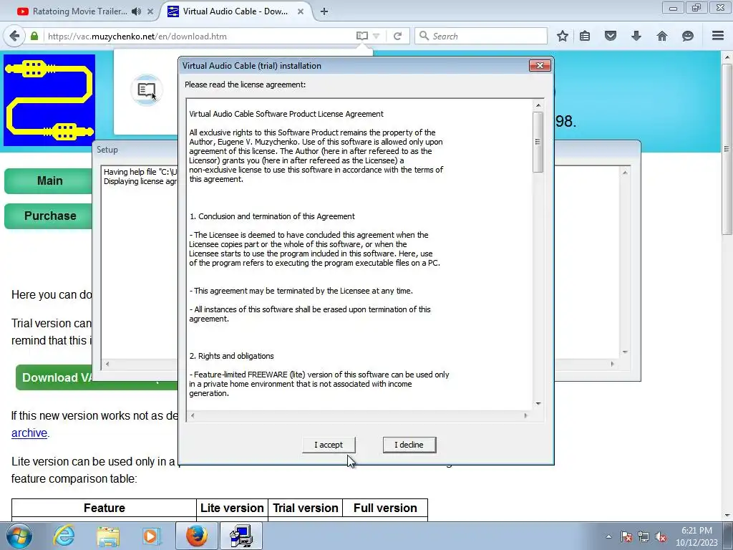Reload the current page
Viewport: 733px width, 550px height.
tap(397, 36)
